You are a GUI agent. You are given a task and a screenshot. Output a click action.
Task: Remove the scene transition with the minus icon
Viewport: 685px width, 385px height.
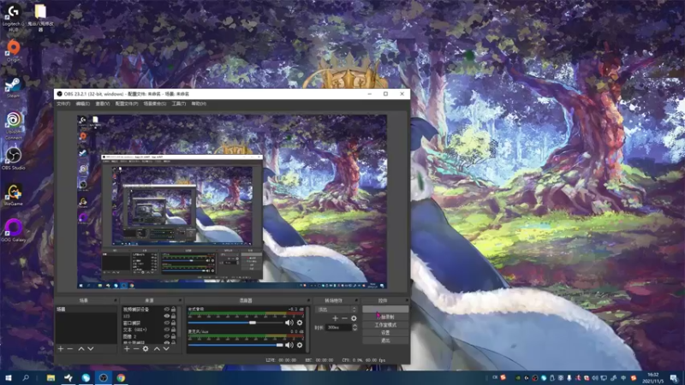344,318
